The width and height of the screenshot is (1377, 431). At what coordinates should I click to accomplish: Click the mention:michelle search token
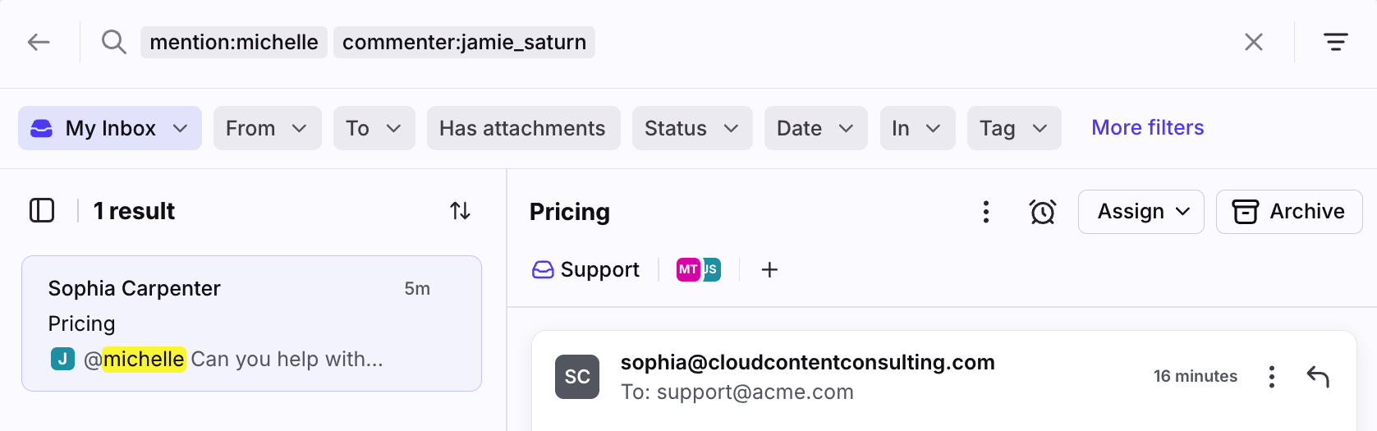(x=234, y=42)
